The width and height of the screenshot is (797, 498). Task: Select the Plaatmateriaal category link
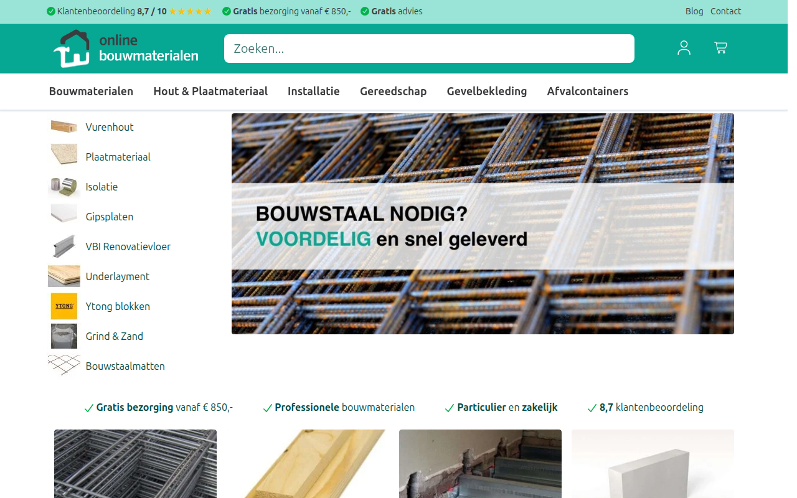pos(118,157)
